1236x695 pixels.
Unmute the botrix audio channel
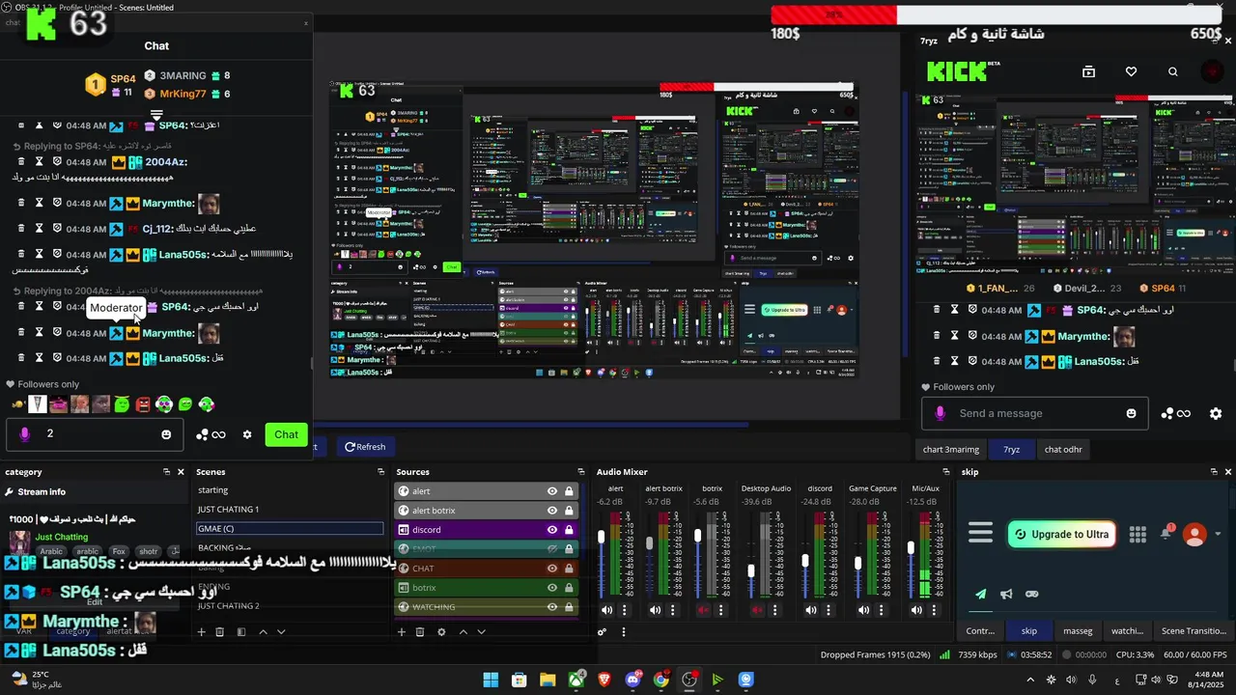point(703,610)
